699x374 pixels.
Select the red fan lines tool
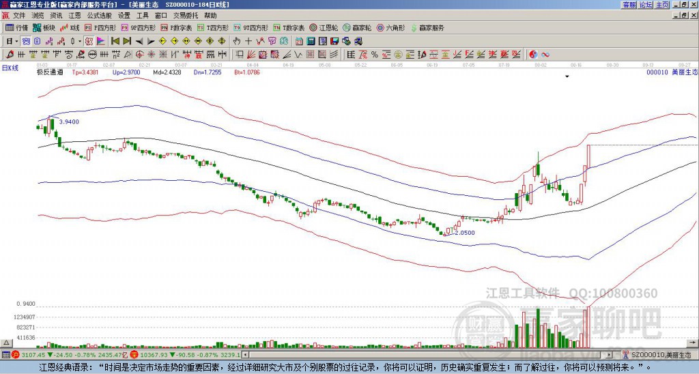[x=251, y=55]
